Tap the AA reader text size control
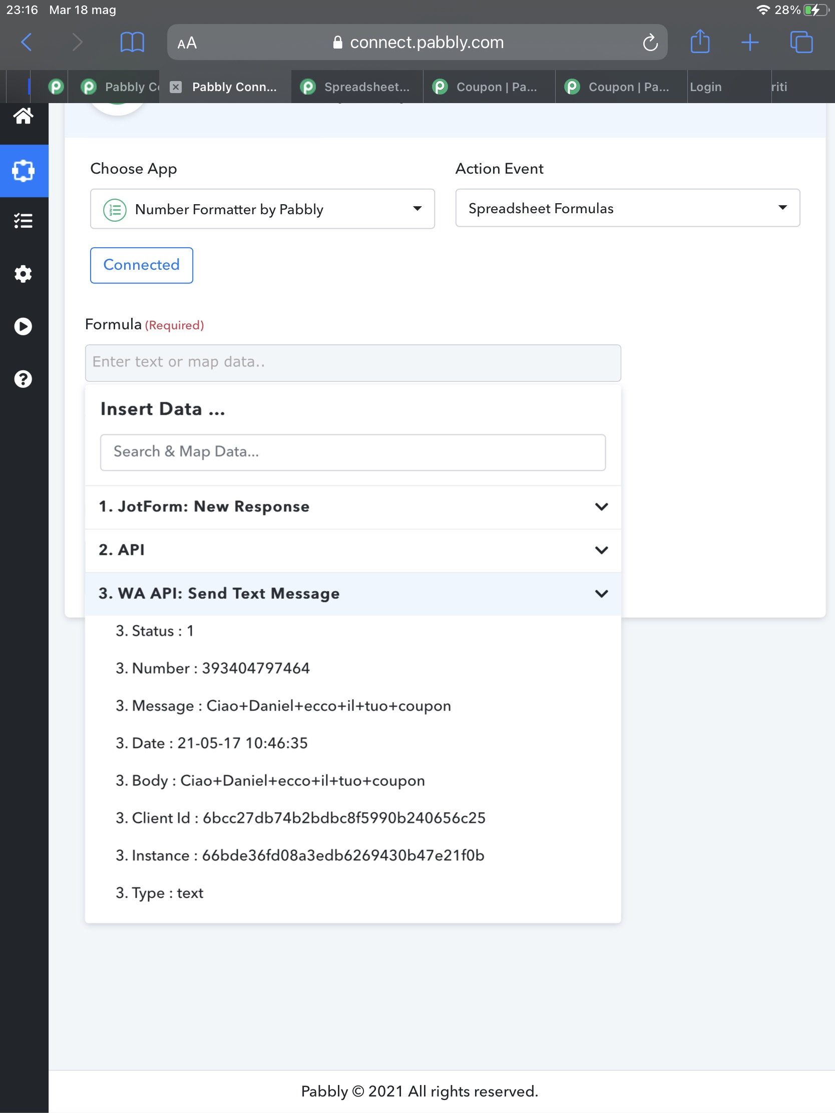 click(x=187, y=43)
